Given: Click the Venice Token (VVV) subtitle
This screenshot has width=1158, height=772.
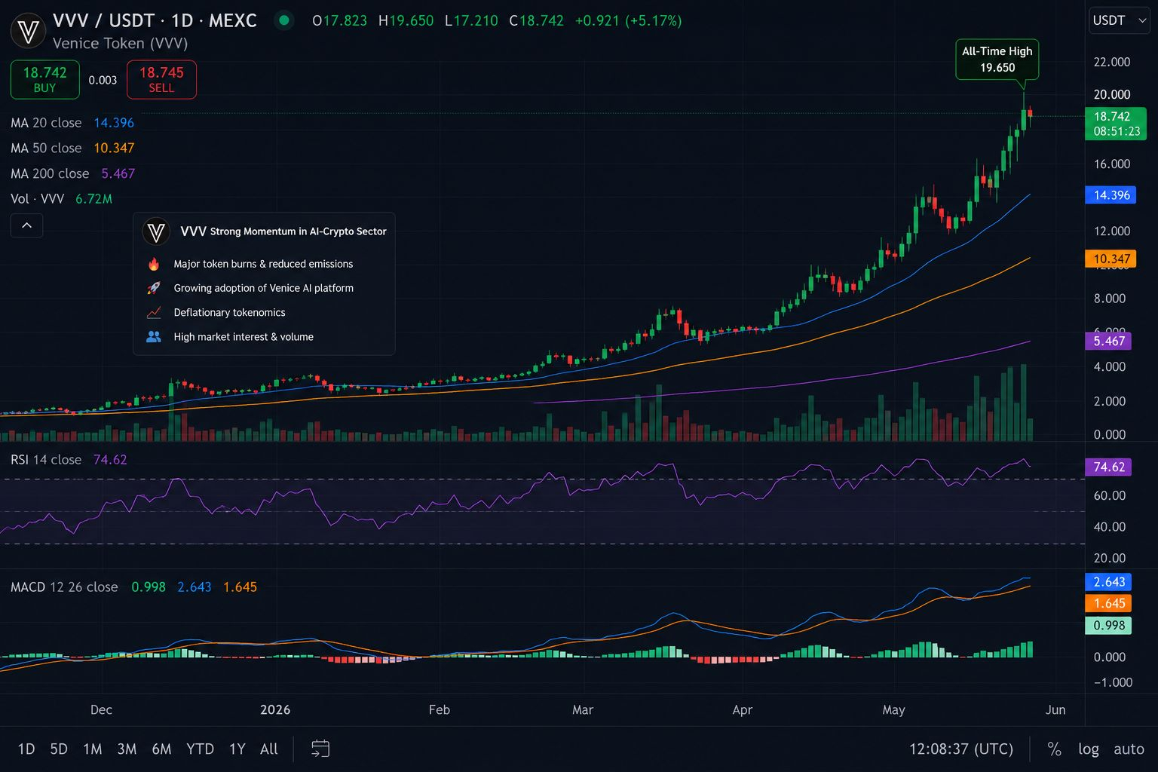Looking at the screenshot, I should [x=120, y=44].
